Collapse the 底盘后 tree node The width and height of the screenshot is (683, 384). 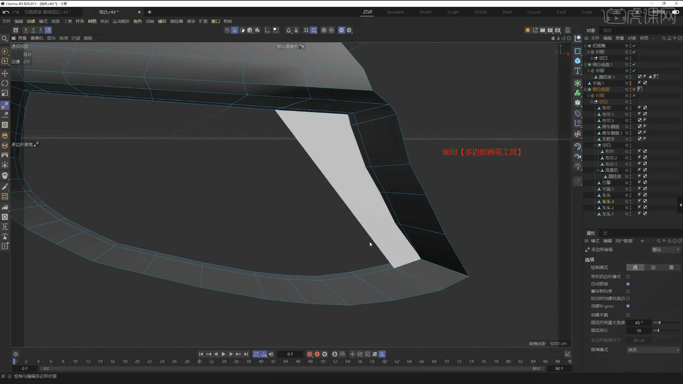[x=598, y=170]
